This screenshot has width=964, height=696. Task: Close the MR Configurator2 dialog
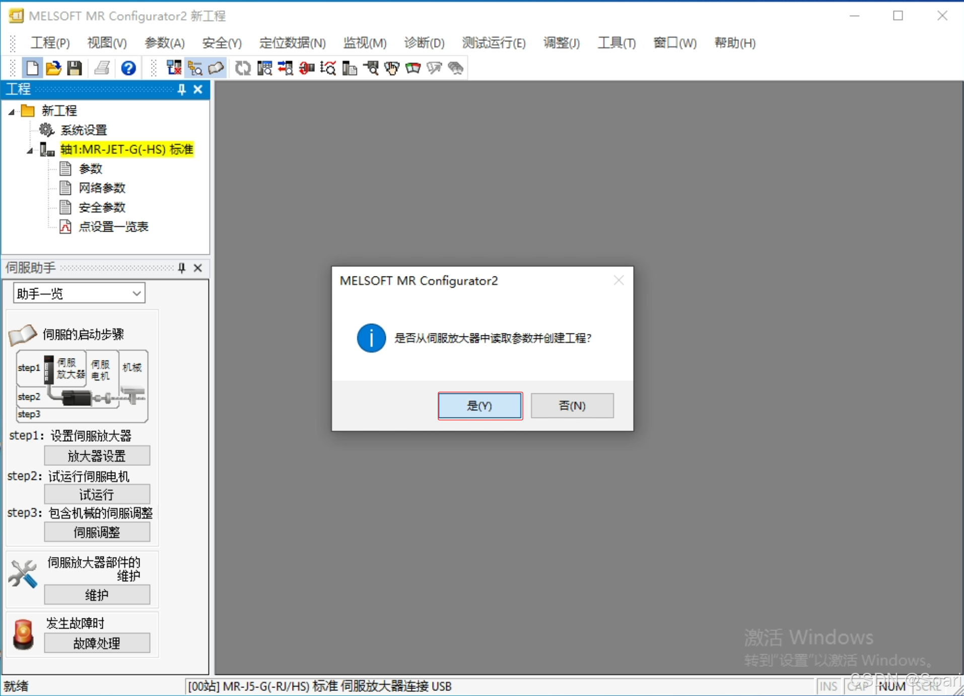click(619, 281)
